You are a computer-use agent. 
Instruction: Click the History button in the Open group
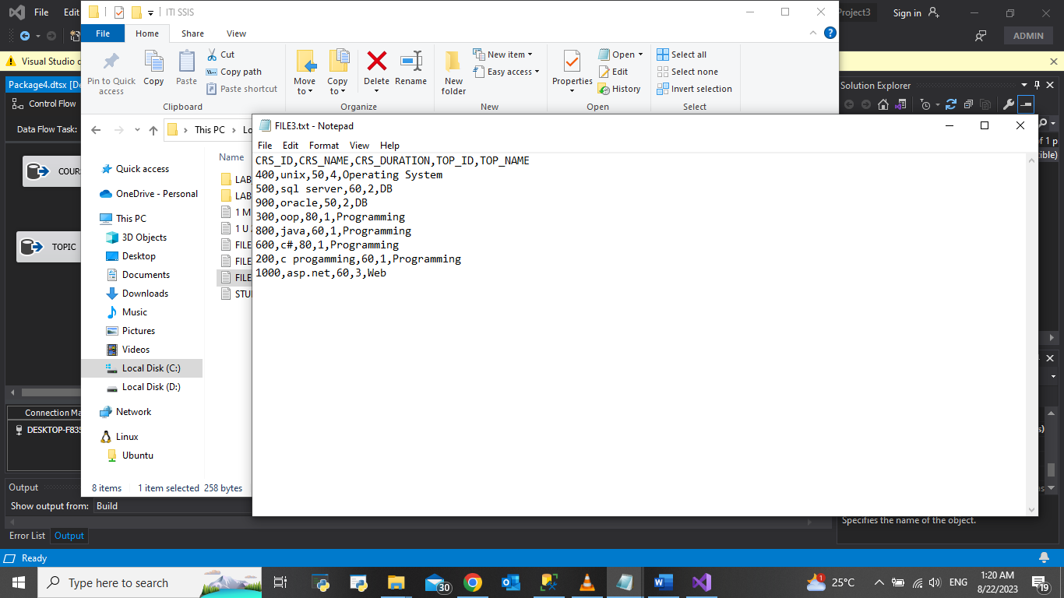coord(620,88)
